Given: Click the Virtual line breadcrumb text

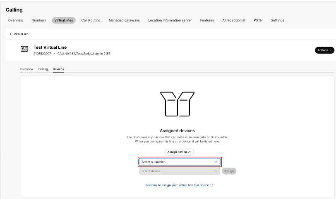Looking at the screenshot, I should 21,34.
